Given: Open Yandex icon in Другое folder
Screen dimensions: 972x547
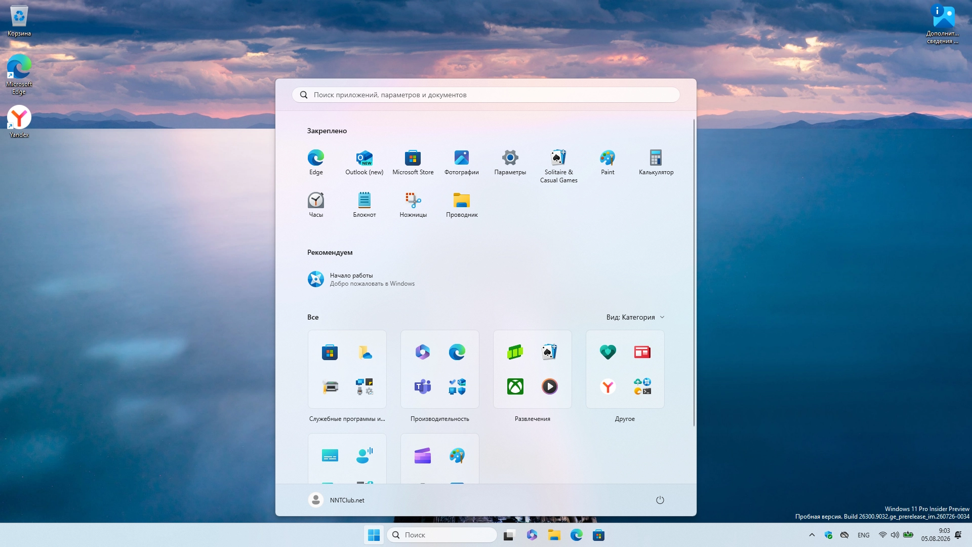Looking at the screenshot, I should click(x=608, y=386).
